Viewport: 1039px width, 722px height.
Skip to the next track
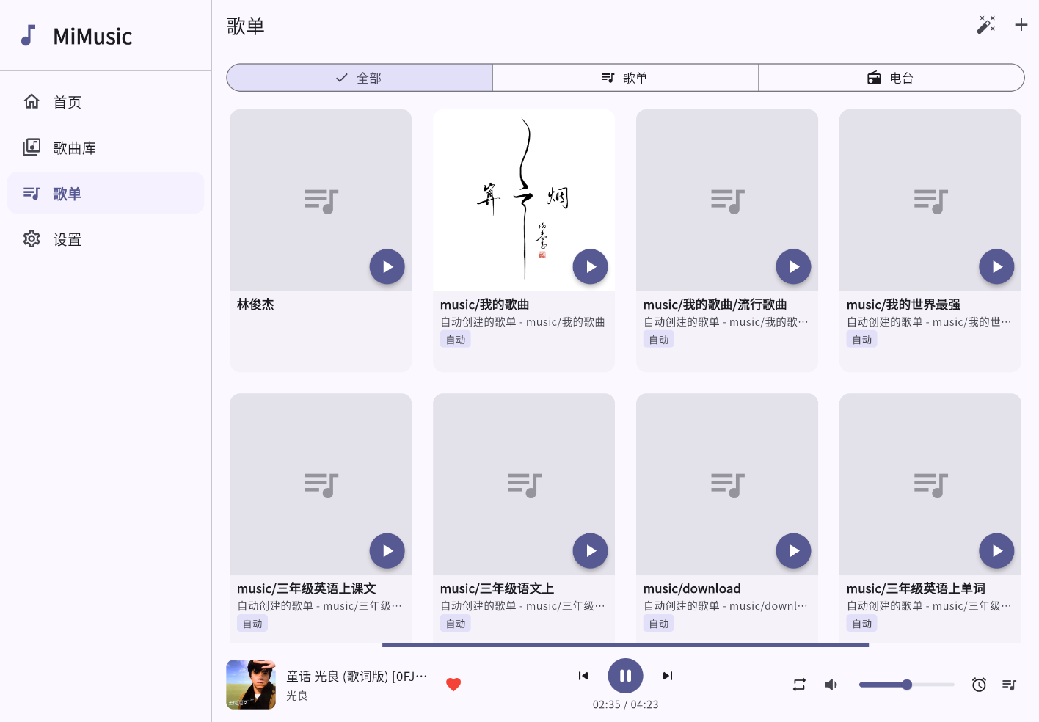668,676
